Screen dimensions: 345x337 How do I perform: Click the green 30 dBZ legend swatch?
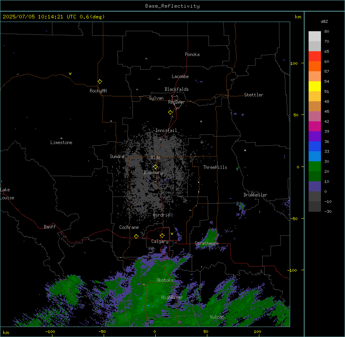315,166
